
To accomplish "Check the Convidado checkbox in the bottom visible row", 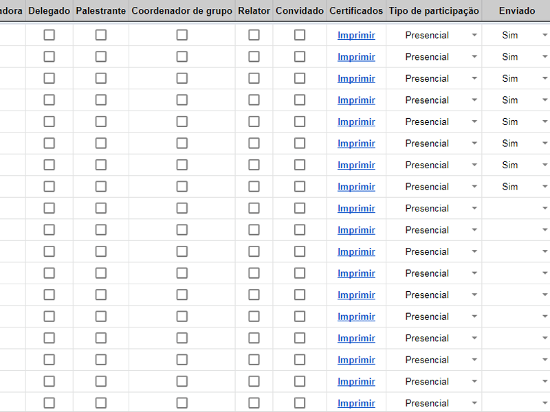I will (300, 403).
